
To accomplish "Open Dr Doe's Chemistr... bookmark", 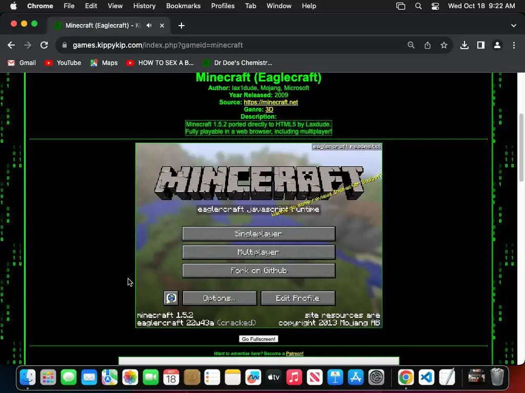I will [x=238, y=63].
